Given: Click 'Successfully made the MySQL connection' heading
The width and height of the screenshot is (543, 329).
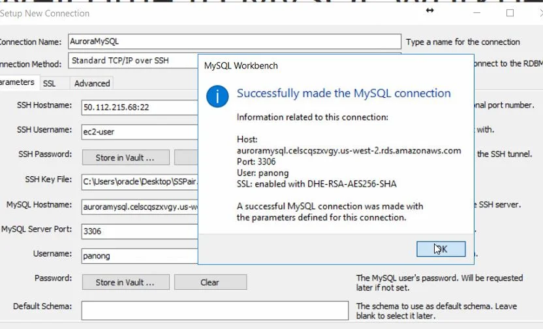Looking at the screenshot, I should click(x=343, y=93).
